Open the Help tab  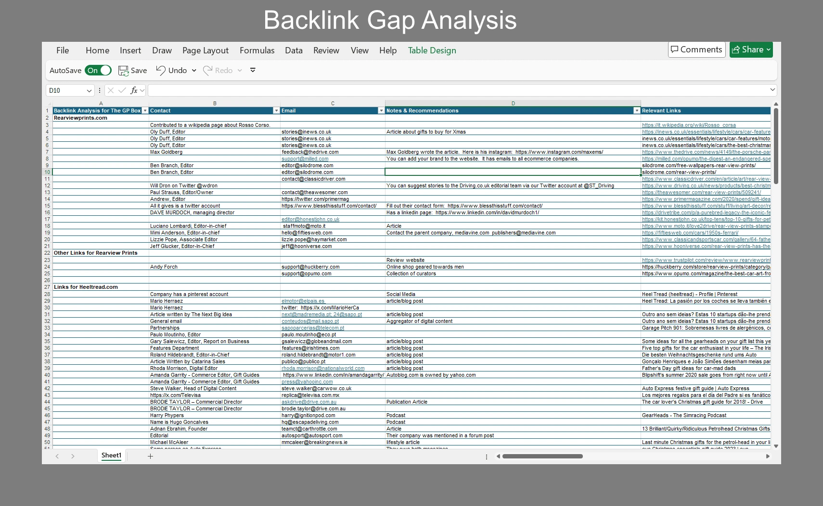point(388,50)
